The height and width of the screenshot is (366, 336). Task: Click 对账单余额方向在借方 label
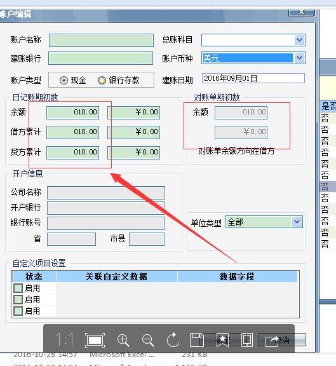coord(236,151)
